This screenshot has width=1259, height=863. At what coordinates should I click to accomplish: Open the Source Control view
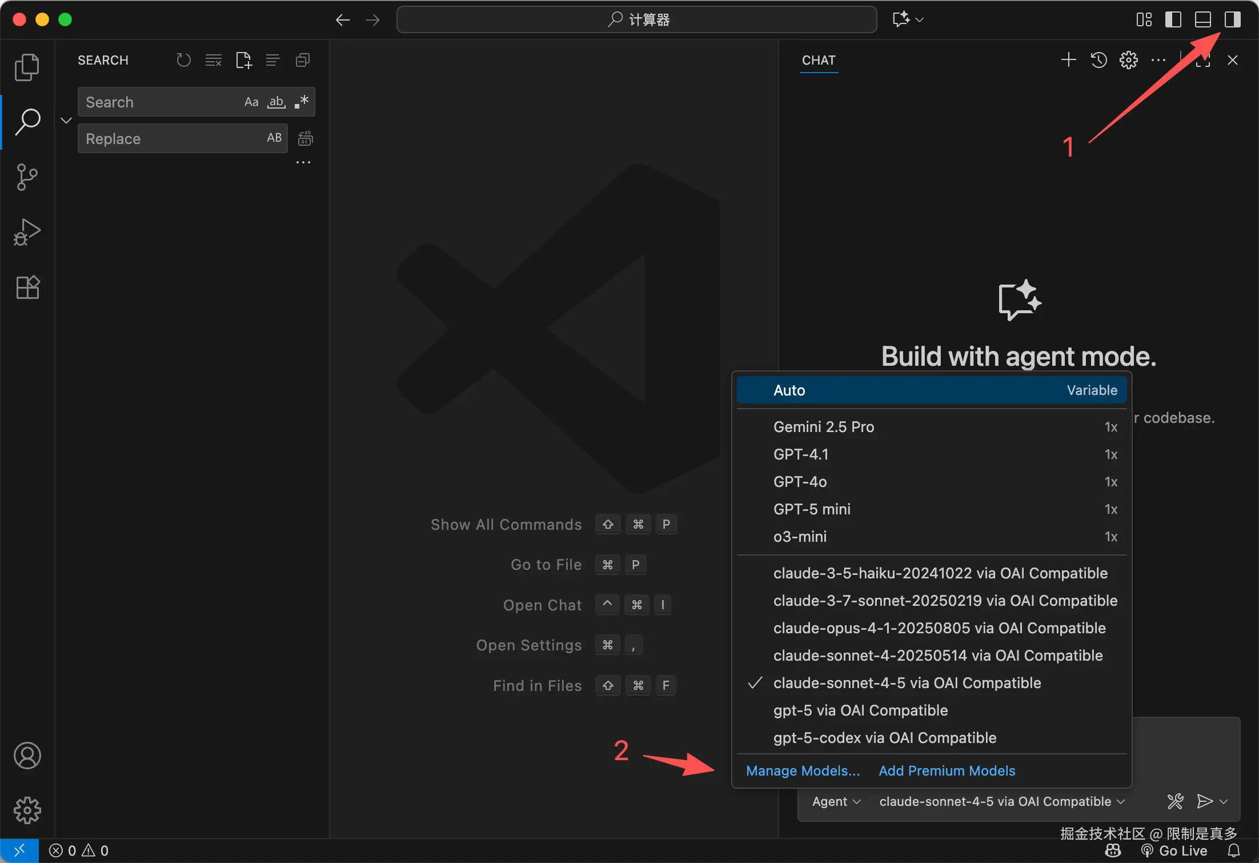[x=27, y=177]
